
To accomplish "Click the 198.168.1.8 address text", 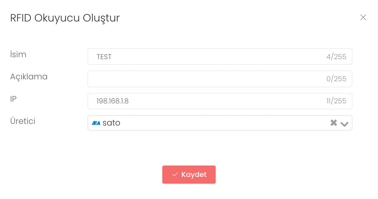I will click(x=112, y=101).
